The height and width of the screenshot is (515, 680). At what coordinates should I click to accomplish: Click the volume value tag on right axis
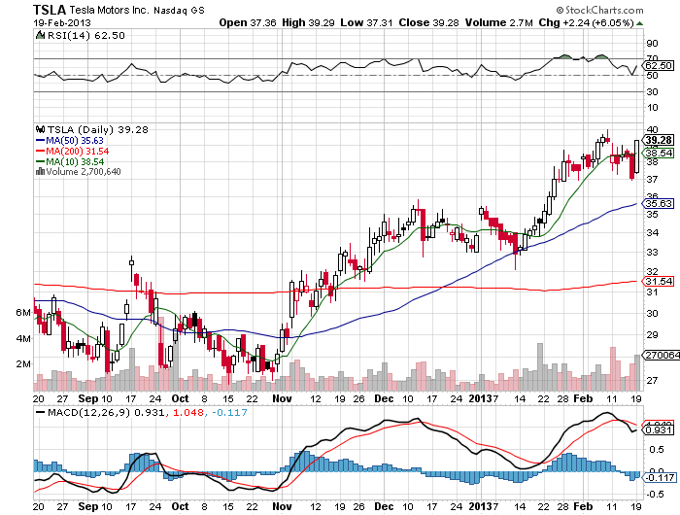(661, 355)
